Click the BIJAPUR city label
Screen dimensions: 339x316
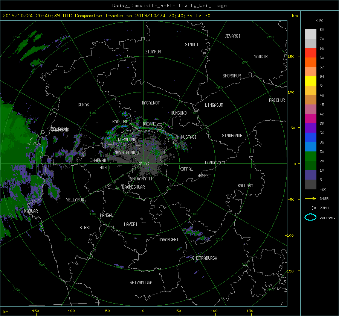pyautogui.click(x=153, y=52)
